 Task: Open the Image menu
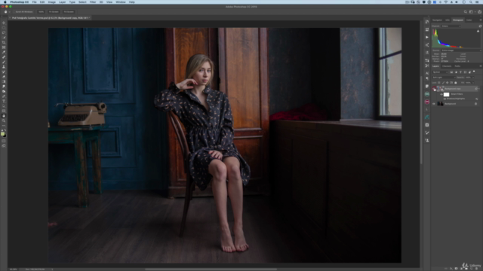click(52, 2)
